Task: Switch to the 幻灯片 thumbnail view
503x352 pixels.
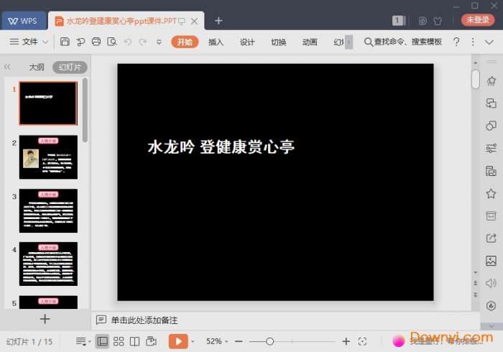Action: (x=70, y=68)
